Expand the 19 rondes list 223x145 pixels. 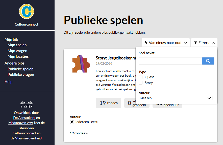[x=79, y=133]
